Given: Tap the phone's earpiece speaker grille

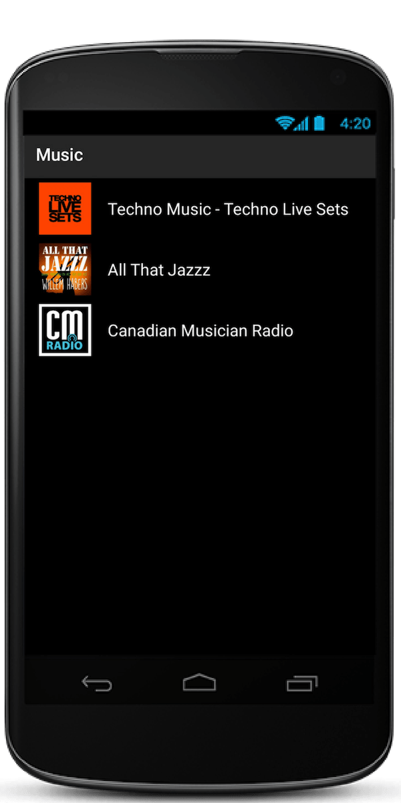Looking at the screenshot, I should (x=200, y=57).
